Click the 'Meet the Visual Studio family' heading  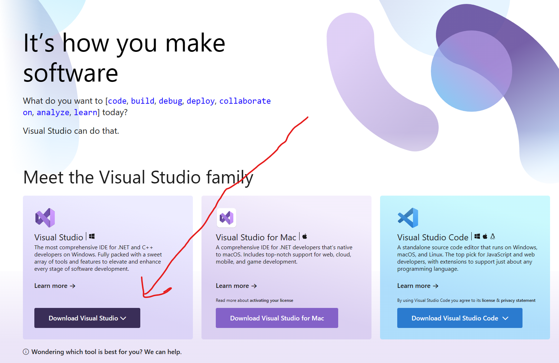pyautogui.click(x=138, y=177)
